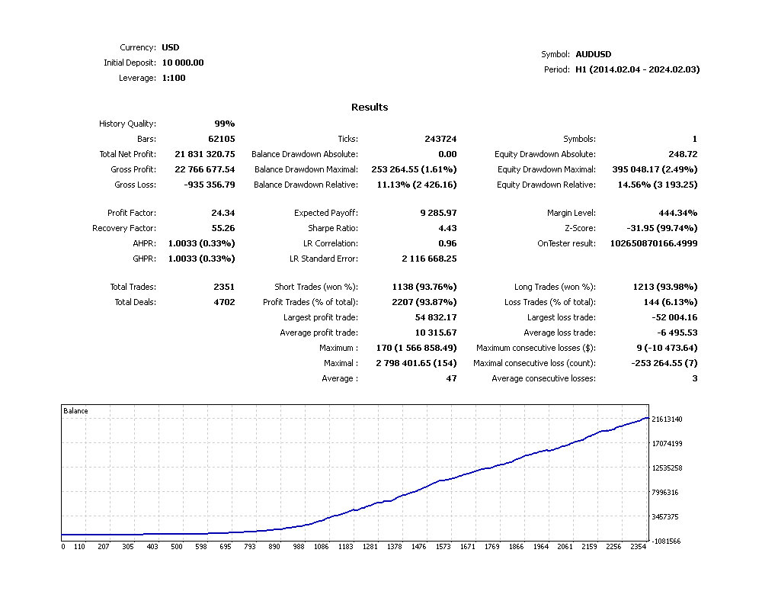
Task: Select Short Trades value 1138 (93.76%)
Action: coord(424,287)
